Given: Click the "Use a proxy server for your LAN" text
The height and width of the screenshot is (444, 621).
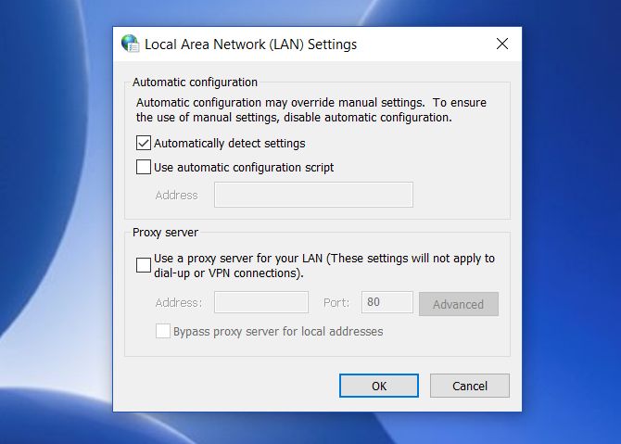Looking at the screenshot, I should pos(238,259).
